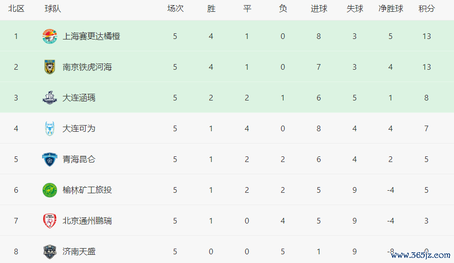Click the 积分 column header
Viewport: 454px width, 263px height.
coord(426,9)
